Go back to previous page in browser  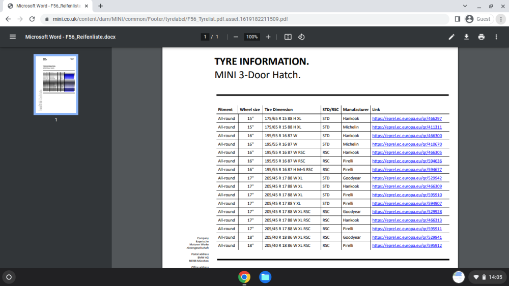[x=8, y=19]
